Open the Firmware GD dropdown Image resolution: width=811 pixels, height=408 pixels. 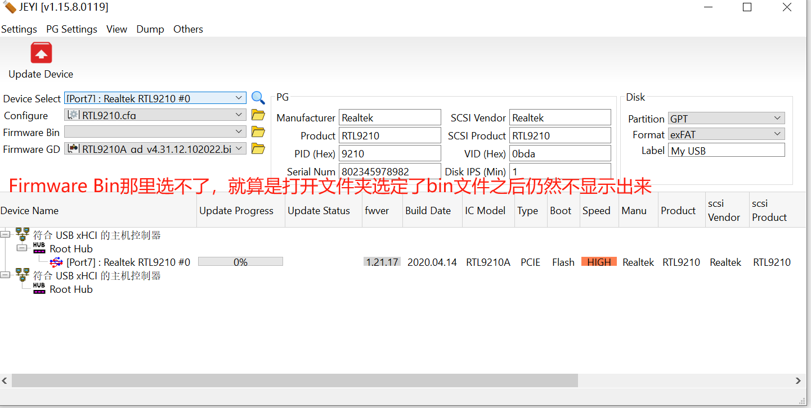[x=155, y=148]
